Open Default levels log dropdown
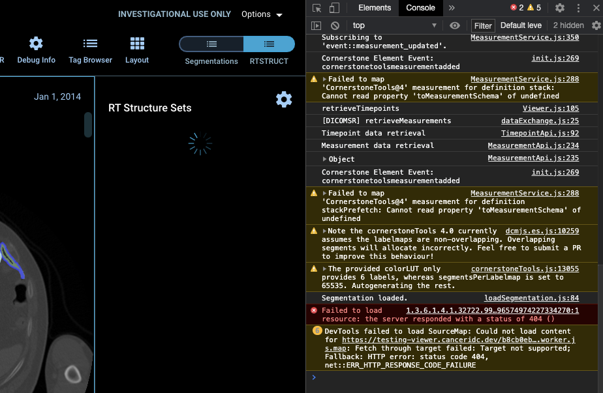This screenshot has height=393, width=603. [521, 25]
